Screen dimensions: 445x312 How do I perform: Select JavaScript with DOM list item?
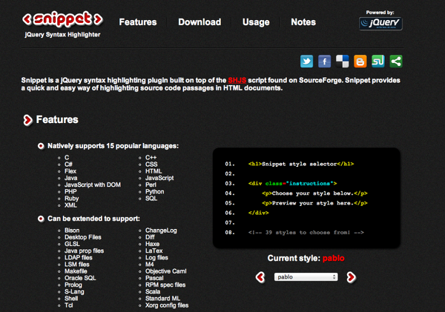(93, 185)
